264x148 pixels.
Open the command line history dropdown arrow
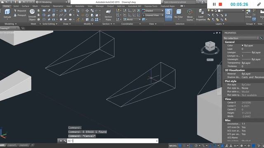coord(157,141)
